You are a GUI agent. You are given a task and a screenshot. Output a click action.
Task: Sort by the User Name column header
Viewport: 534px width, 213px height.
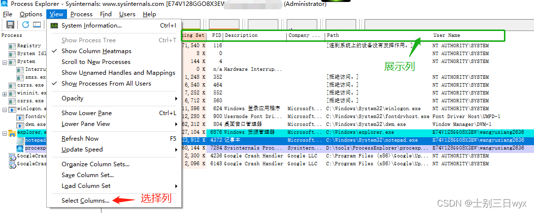coord(446,35)
